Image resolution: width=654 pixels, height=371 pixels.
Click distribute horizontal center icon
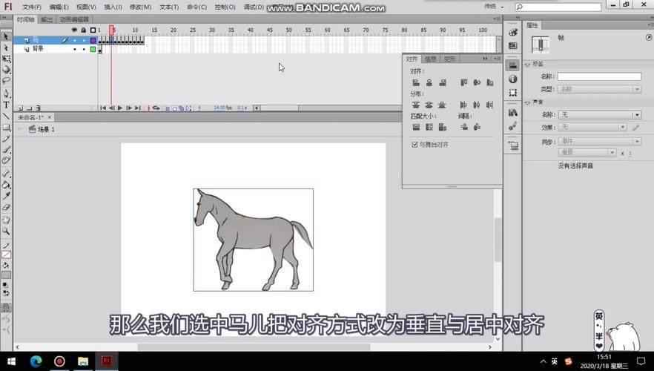pos(477,105)
